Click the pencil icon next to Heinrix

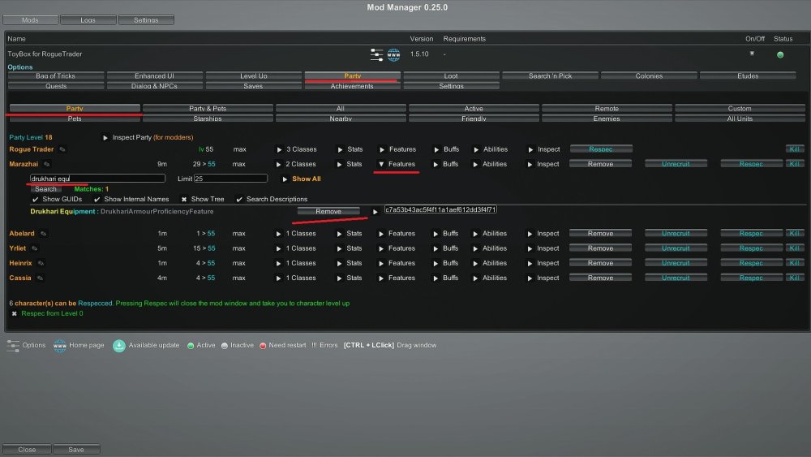[x=41, y=263]
